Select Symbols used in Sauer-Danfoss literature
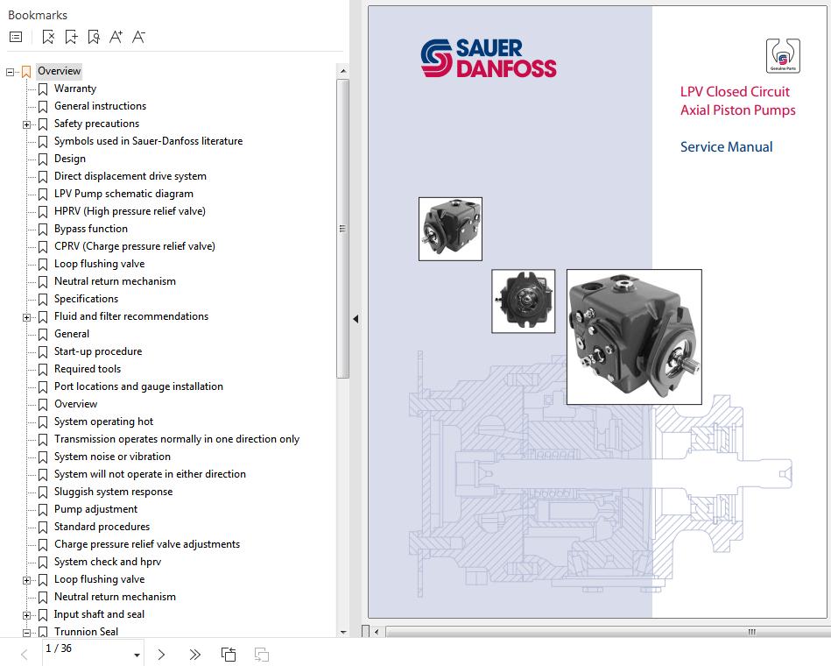This screenshot has height=666, width=831. (x=148, y=141)
